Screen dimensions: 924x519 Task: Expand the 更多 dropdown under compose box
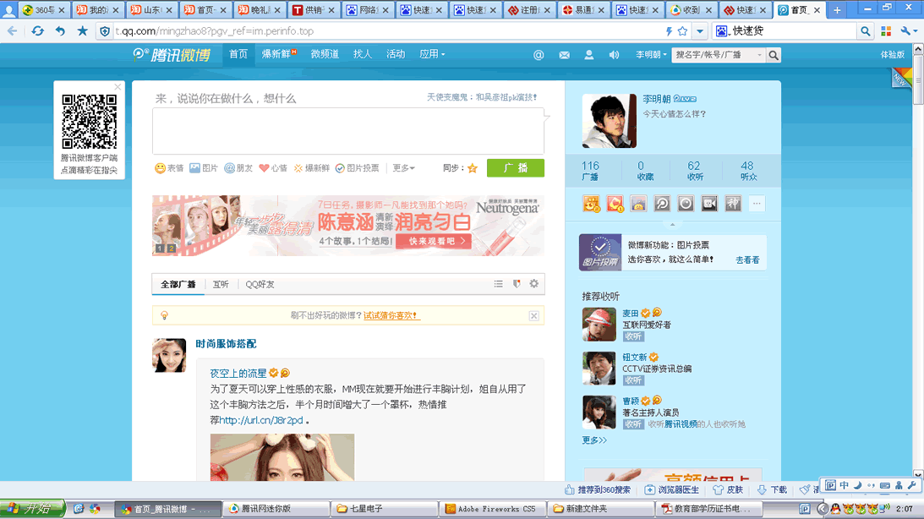click(403, 168)
